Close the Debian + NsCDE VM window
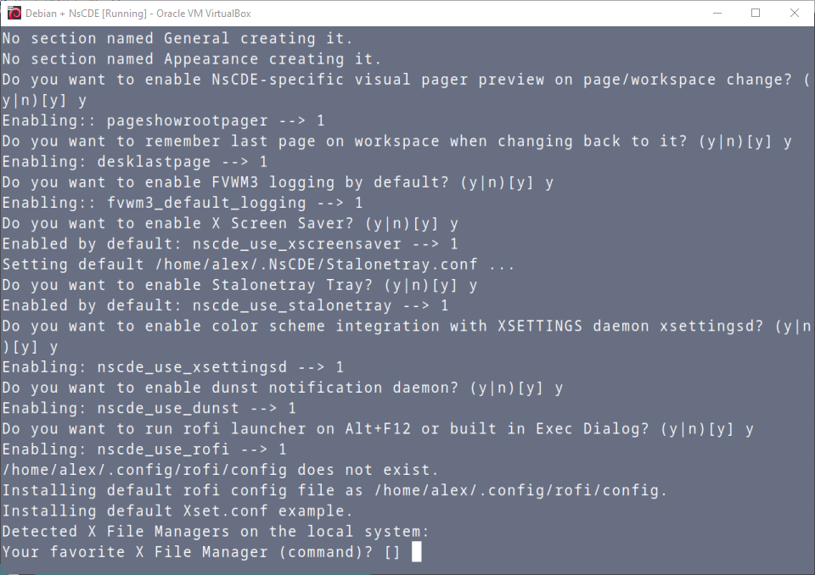 (795, 13)
